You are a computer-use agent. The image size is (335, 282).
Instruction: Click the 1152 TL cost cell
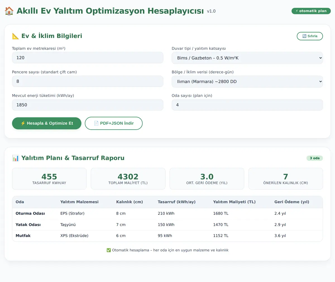pyautogui.click(x=221, y=236)
